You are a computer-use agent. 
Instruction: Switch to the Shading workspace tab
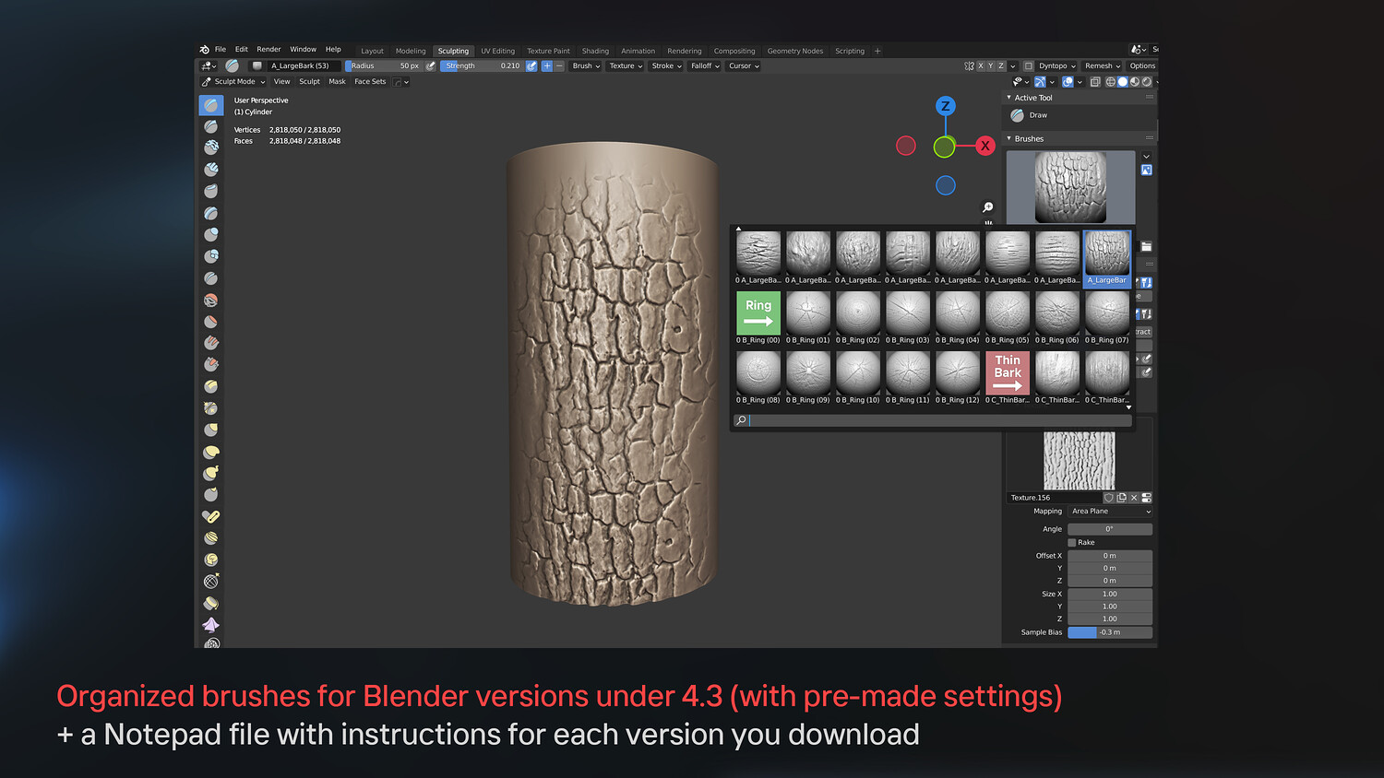tap(595, 51)
